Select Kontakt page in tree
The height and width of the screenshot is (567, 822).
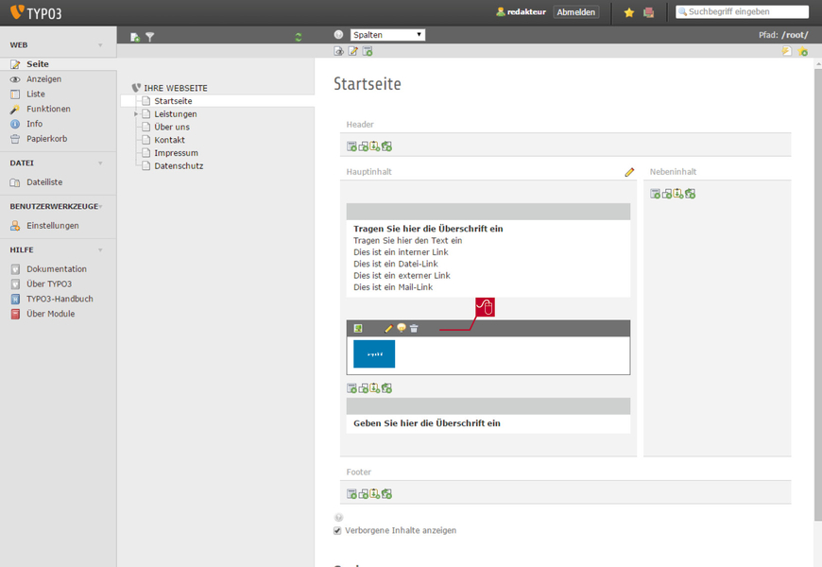coord(169,140)
